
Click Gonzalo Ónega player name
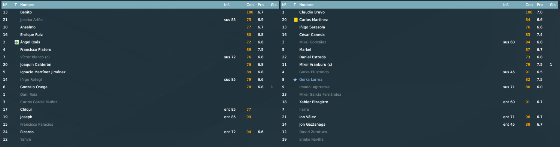(34, 87)
